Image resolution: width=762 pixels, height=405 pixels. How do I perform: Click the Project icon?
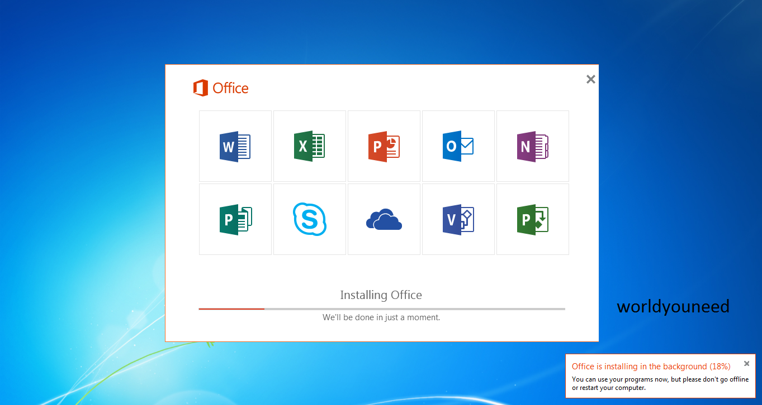532,219
